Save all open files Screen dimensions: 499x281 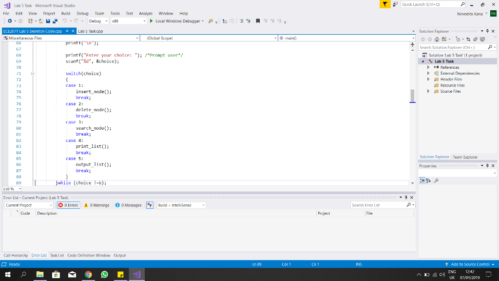tap(54, 21)
